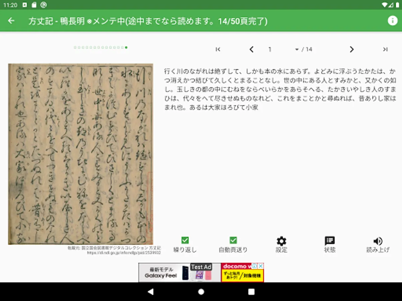402x301 pixels.
Task: Click the 転載元 国立国会図書館 credit text
Action: [x=114, y=248]
